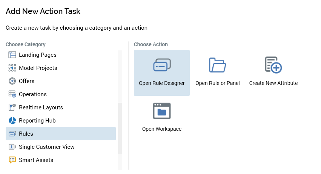Click the Realtime Layouts category icon
This screenshot has width=321, height=174.
click(x=12, y=107)
